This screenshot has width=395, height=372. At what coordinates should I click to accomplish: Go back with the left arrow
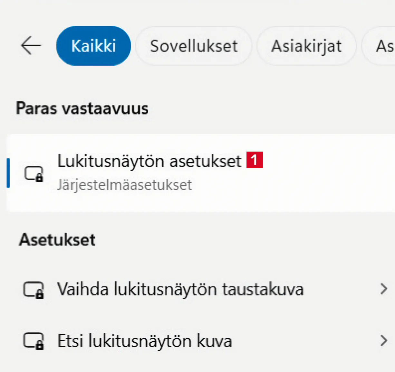pos(31,45)
